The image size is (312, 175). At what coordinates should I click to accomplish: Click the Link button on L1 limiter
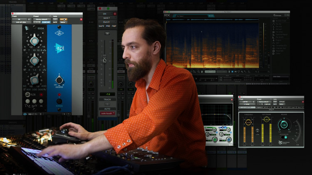257,131
